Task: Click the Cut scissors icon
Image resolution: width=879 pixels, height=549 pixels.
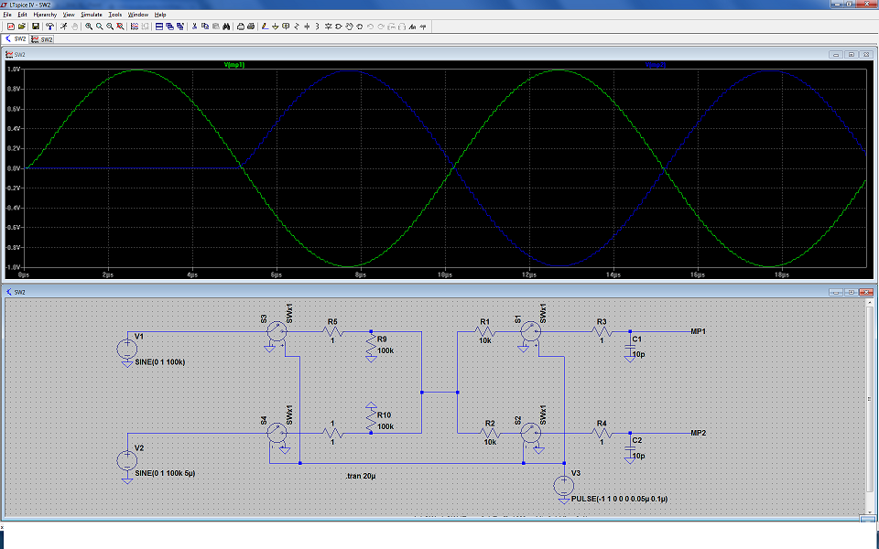Action: 194,27
